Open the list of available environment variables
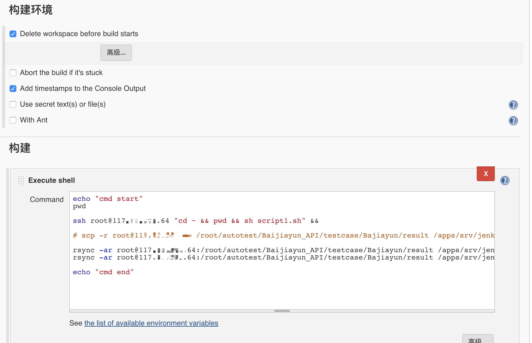Screen dimensions: 532x343 151,323
